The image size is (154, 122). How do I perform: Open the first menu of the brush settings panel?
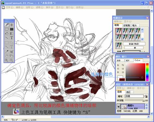point(118,21)
